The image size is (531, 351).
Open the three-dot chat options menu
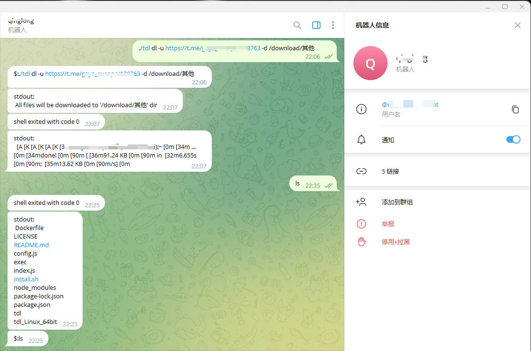coord(333,25)
